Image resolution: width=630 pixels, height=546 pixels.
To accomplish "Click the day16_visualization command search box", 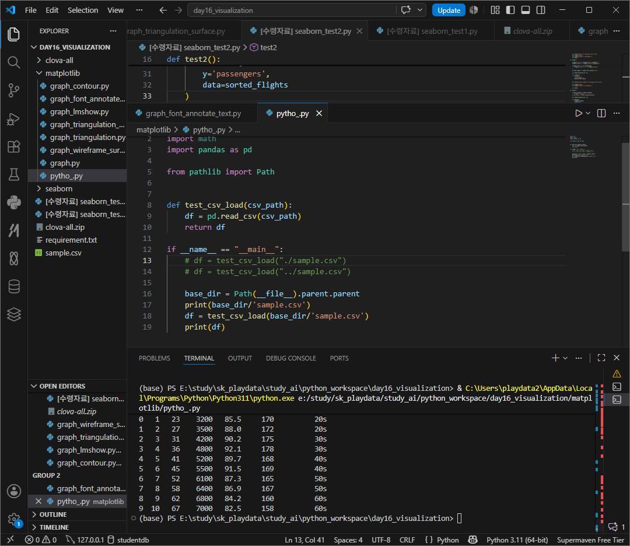I will [x=291, y=10].
